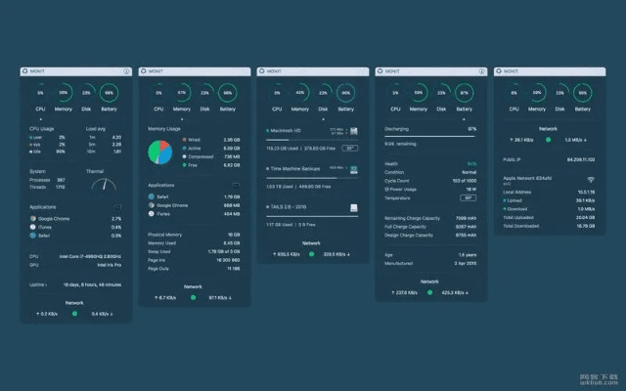626x391 pixels.
Task: Toggle the battery temperature unit badge
Action: [468, 197]
